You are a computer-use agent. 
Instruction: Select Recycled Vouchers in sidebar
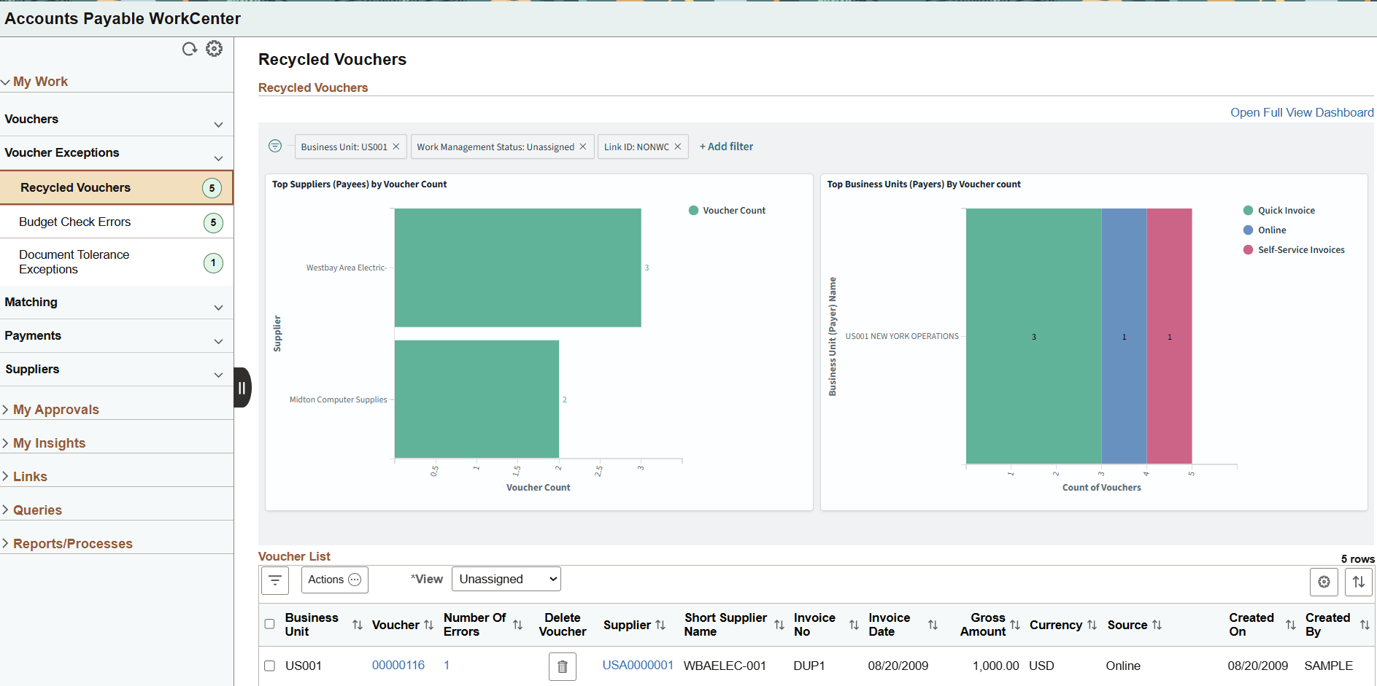click(117, 187)
